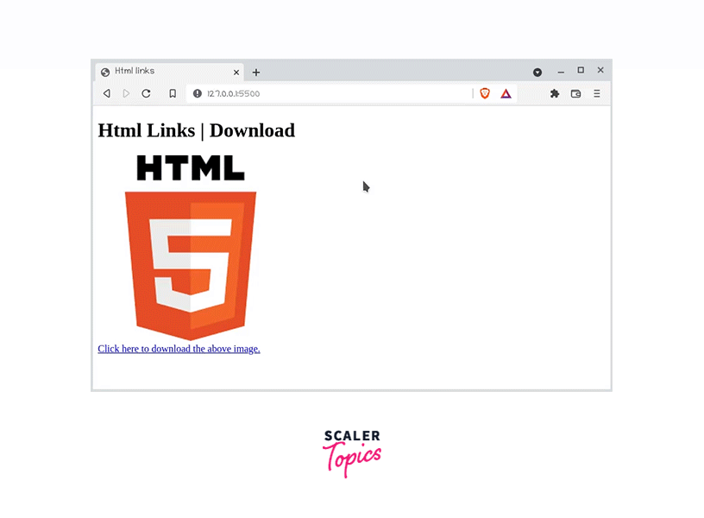Screen dimensions: 704x518
Task: Open the hamburger main menu
Action: pos(597,93)
